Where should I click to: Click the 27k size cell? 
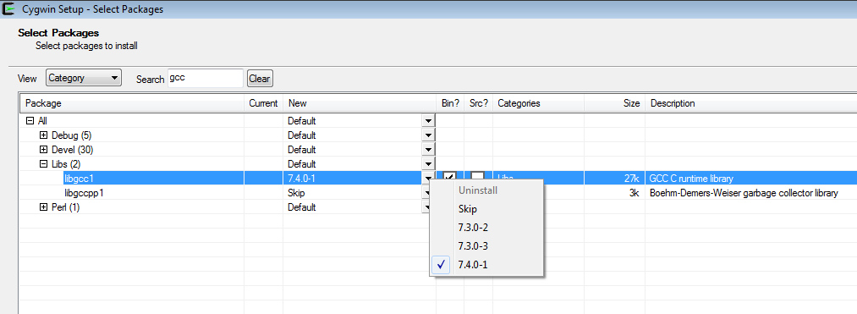click(632, 178)
